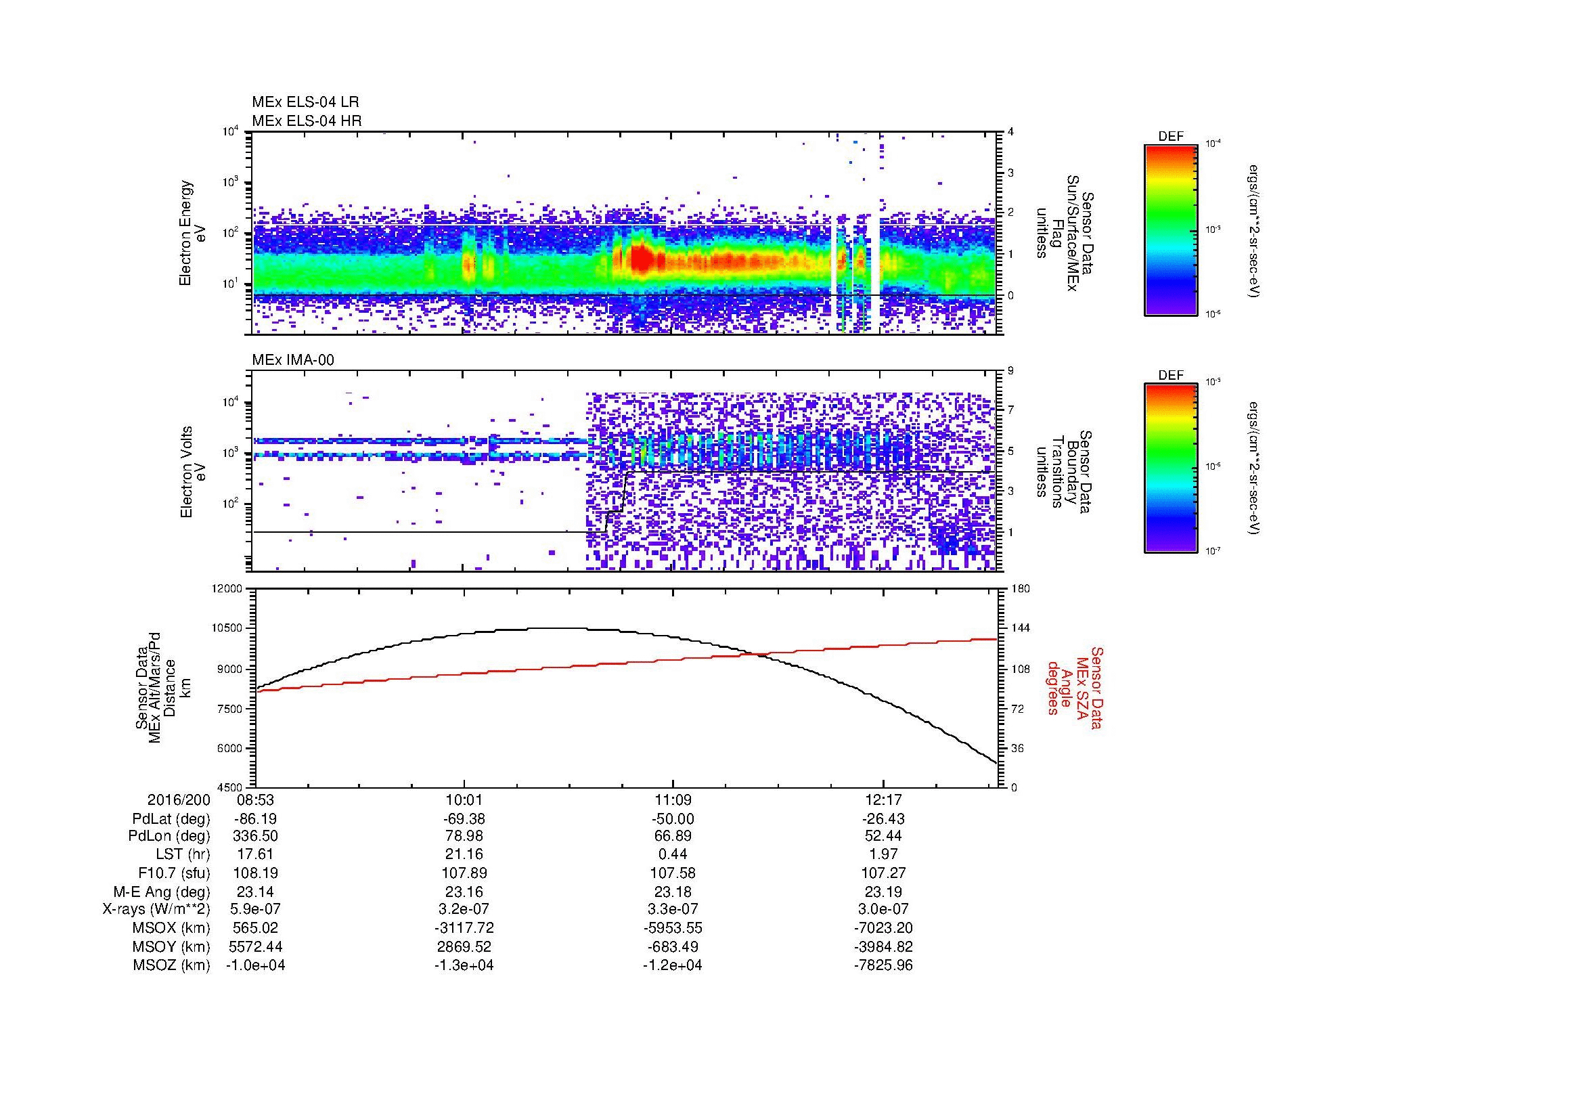1583x1119 pixels.
Task: Select the 'Electron Energy eV' axis label
Action: click(x=192, y=233)
